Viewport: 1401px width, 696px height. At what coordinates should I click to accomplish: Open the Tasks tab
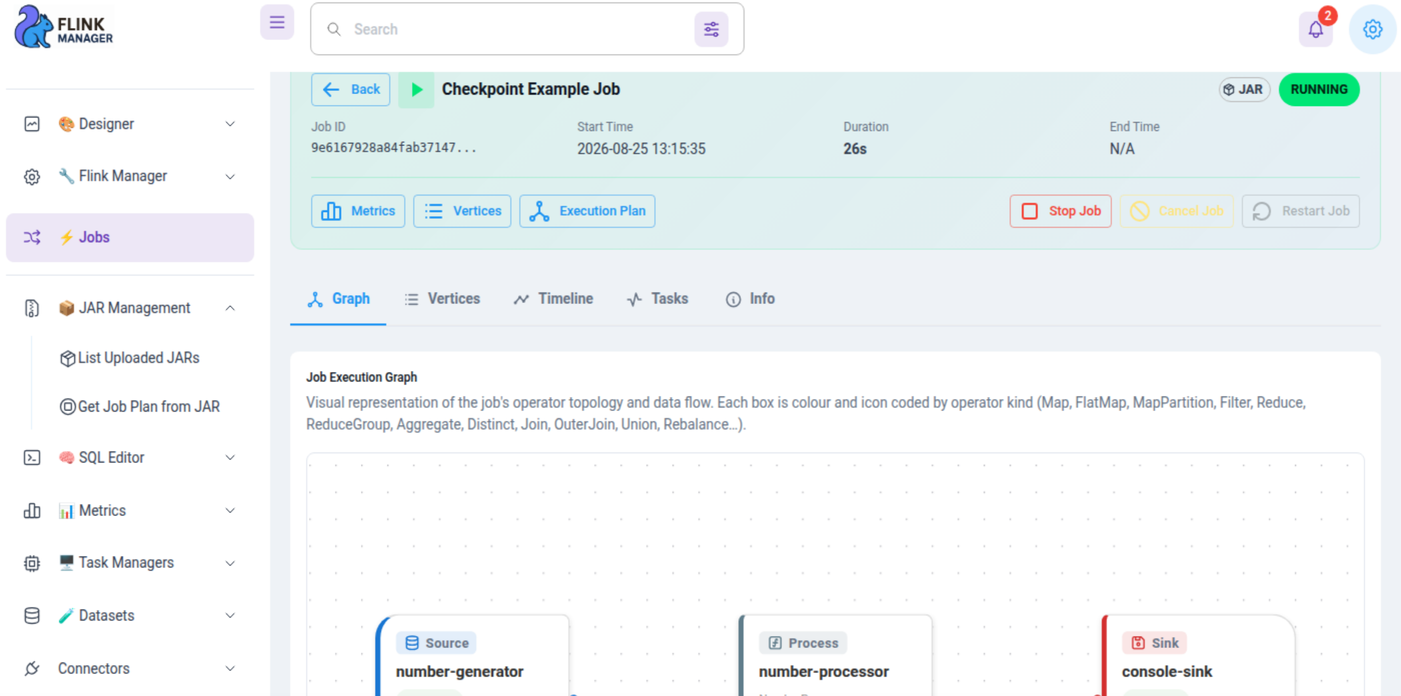(657, 299)
